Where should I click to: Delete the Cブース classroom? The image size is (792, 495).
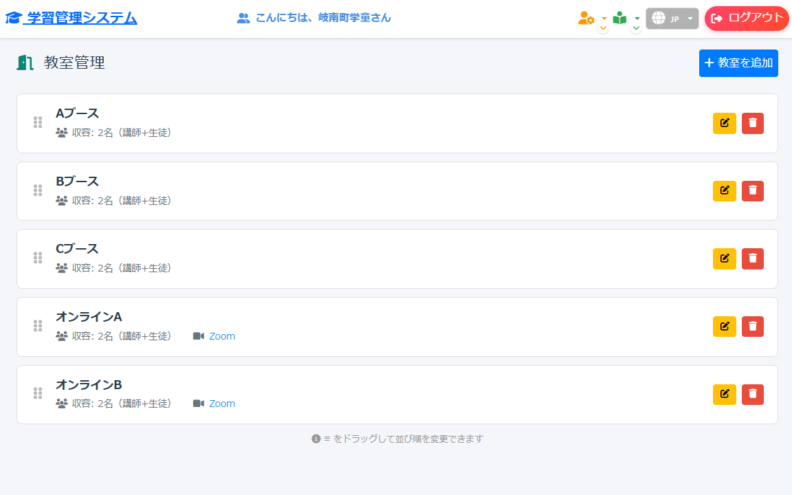(x=753, y=258)
